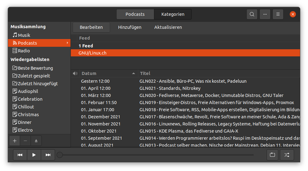This screenshot has width=308, height=171.
Task: Select the GNU/Linux.ch feed
Action: (185, 53)
